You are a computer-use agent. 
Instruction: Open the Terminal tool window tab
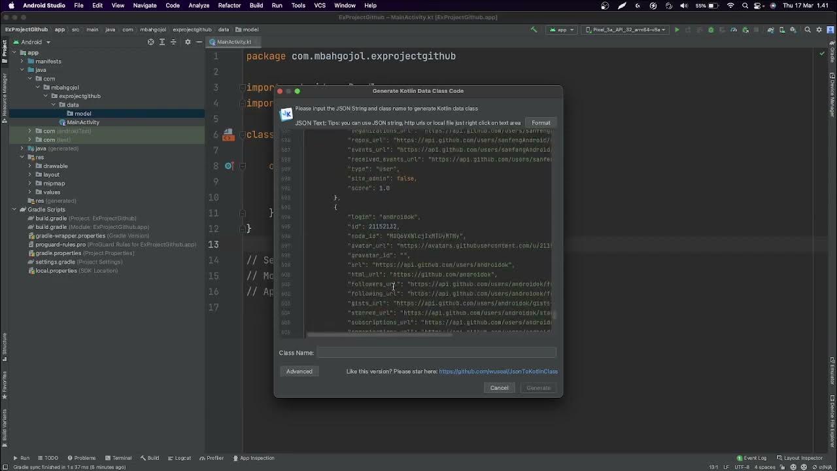click(118, 458)
